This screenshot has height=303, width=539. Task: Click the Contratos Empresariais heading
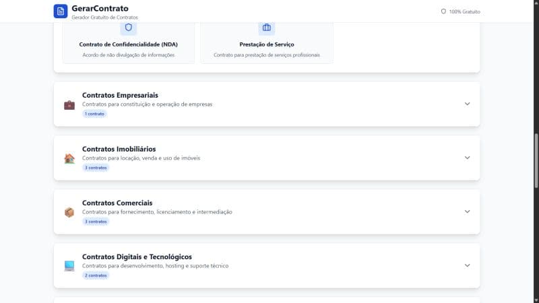(120, 95)
